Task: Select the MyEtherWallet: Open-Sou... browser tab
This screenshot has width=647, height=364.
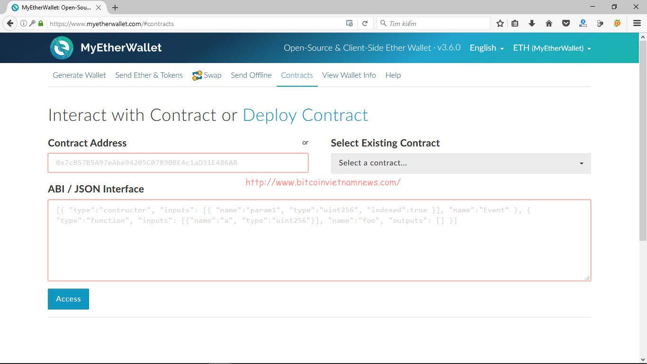Action: point(56,8)
